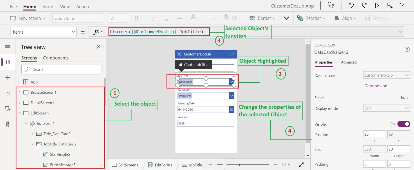The width and height of the screenshot is (414, 170).
Task: Open the MeetingDate calendar picker icon
Action: point(232,110)
